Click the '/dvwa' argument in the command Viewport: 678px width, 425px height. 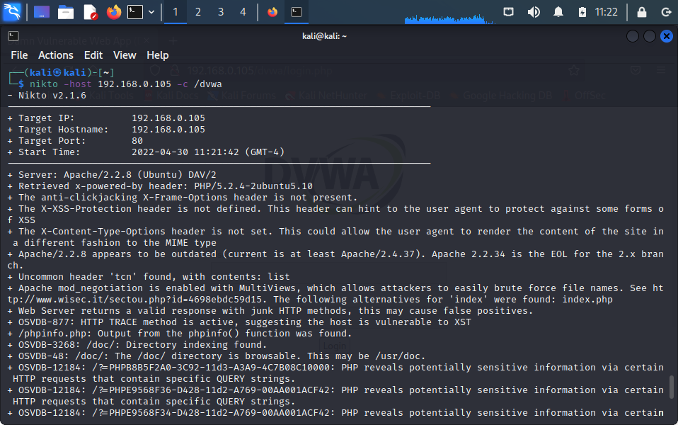point(208,84)
